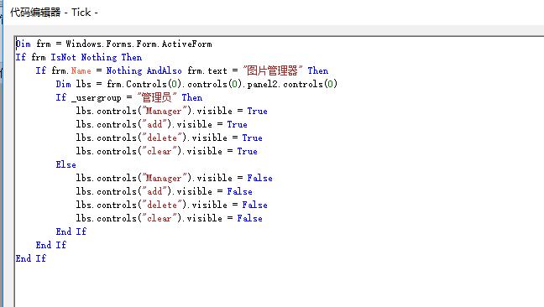544x307 pixels.
Task: Click the "管理员" string literal
Action: [156, 97]
